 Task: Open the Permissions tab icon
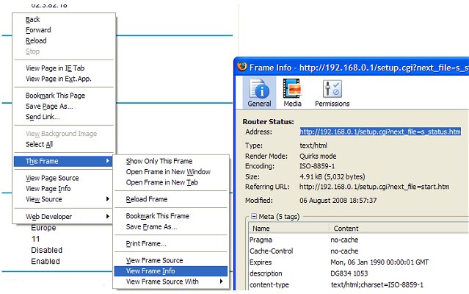pyautogui.click(x=332, y=93)
